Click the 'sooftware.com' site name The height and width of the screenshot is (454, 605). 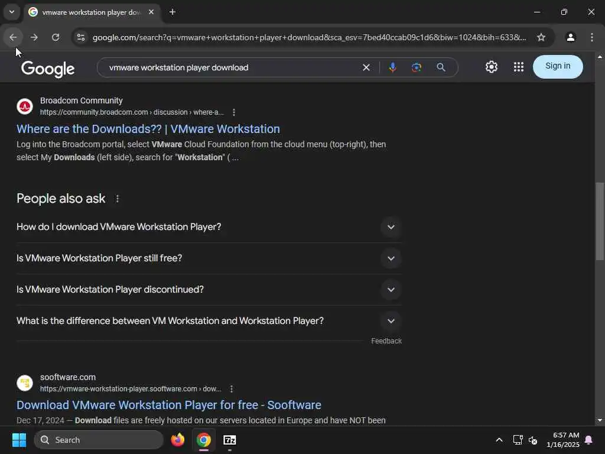pos(68,377)
